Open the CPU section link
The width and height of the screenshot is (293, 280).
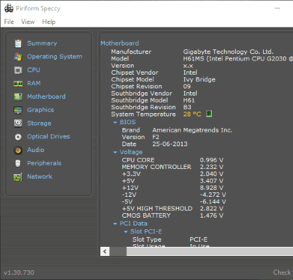pos(33,70)
